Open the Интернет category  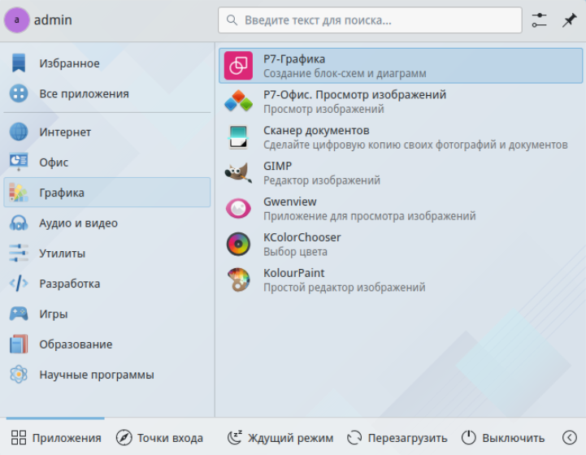pyautogui.click(x=107, y=132)
